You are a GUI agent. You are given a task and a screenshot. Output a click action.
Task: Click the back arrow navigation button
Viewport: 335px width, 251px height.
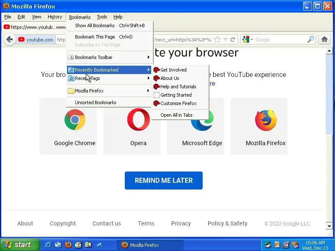click(9, 39)
